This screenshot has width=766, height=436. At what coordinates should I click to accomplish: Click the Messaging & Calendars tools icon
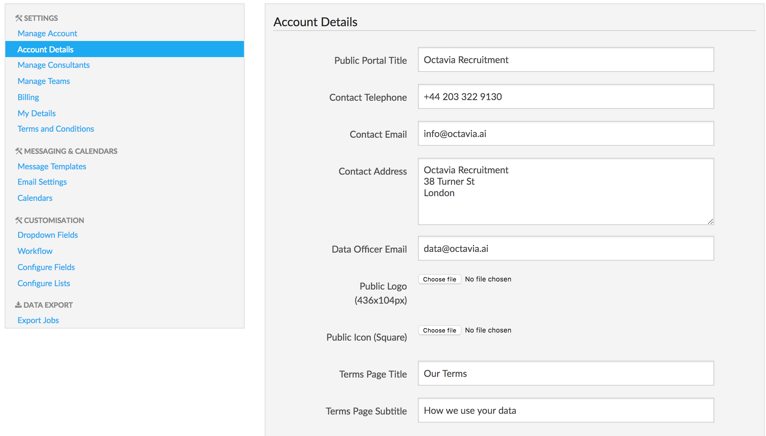pyautogui.click(x=18, y=151)
